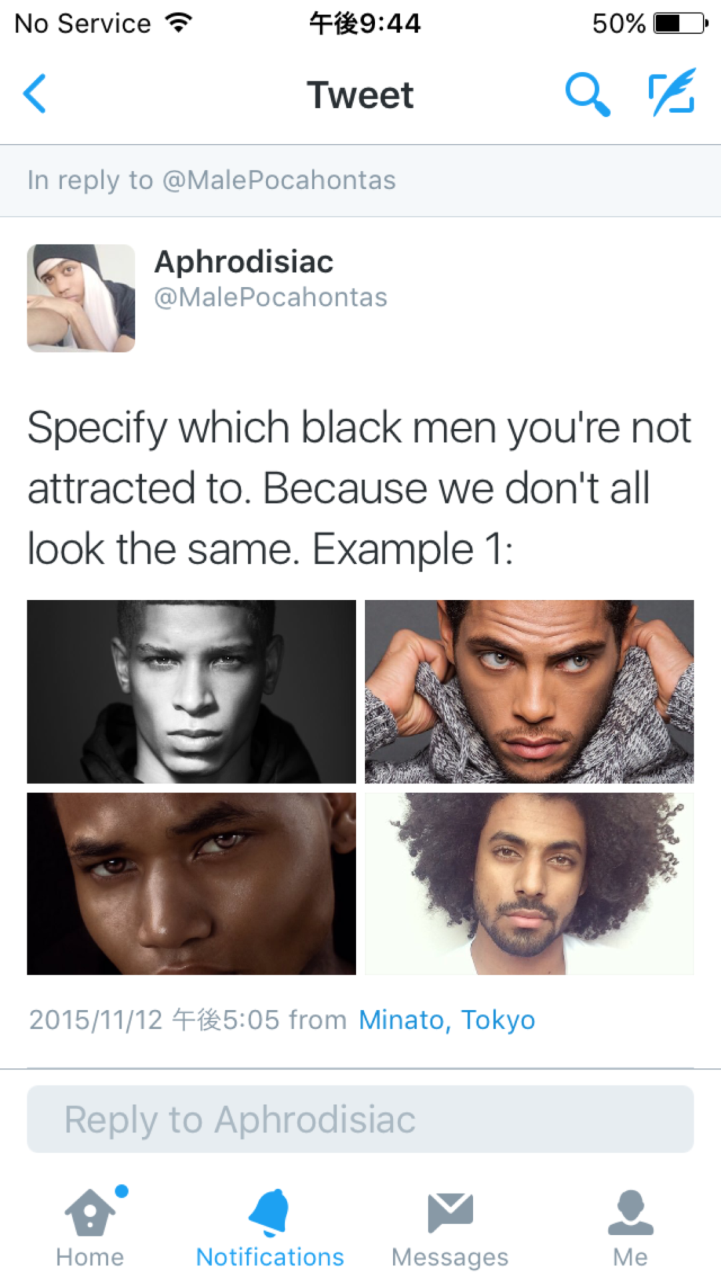Tap the Reply to Aphrodisiac field
The height and width of the screenshot is (1279, 721).
tap(360, 1119)
